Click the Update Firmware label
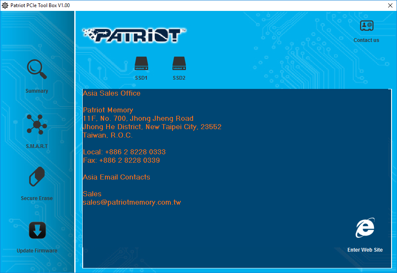 click(x=37, y=251)
